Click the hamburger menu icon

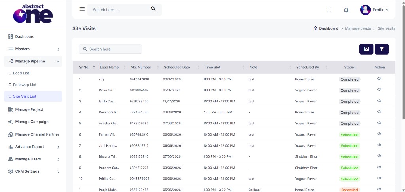pyautogui.click(x=82, y=9)
